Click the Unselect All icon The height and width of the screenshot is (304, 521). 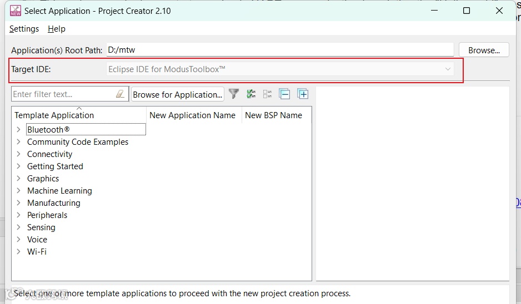point(267,94)
